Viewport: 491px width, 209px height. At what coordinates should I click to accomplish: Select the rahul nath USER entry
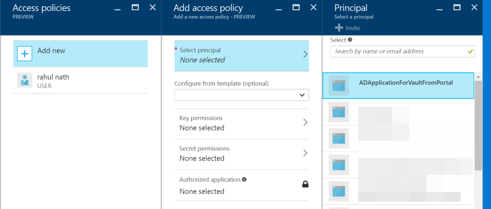click(81, 80)
